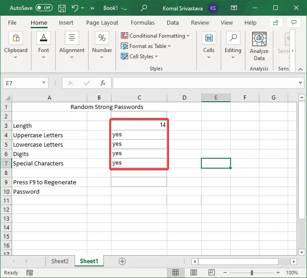The height and width of the screenshot is (278, 307).
Task: Click the Font letter A icon
Action: tap(44, 38)
